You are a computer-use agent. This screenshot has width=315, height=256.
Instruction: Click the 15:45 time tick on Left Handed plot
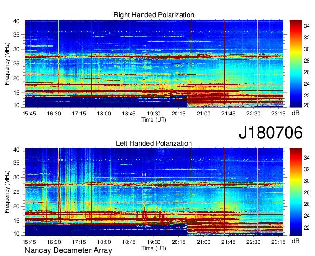[29, 242]
